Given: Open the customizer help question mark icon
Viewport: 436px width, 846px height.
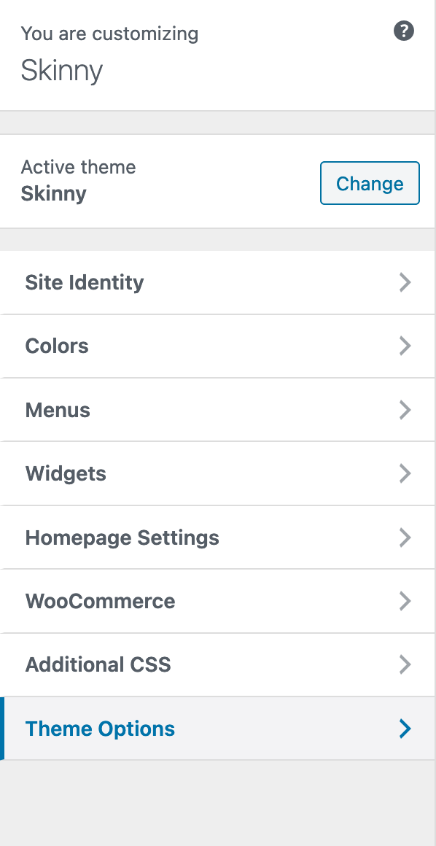Looking at the screenshot, I should (x=404, y=31).
